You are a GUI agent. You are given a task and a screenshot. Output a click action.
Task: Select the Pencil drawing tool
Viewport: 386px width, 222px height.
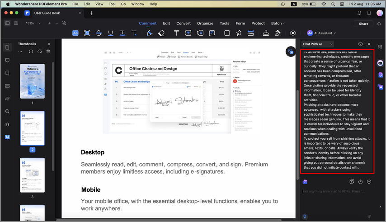point(150,33)
